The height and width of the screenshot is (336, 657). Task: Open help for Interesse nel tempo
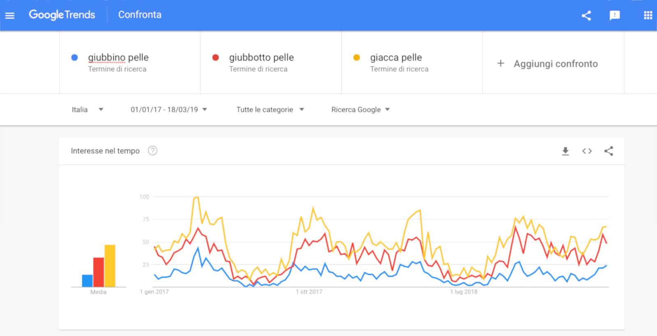click(x=152, y=151)
